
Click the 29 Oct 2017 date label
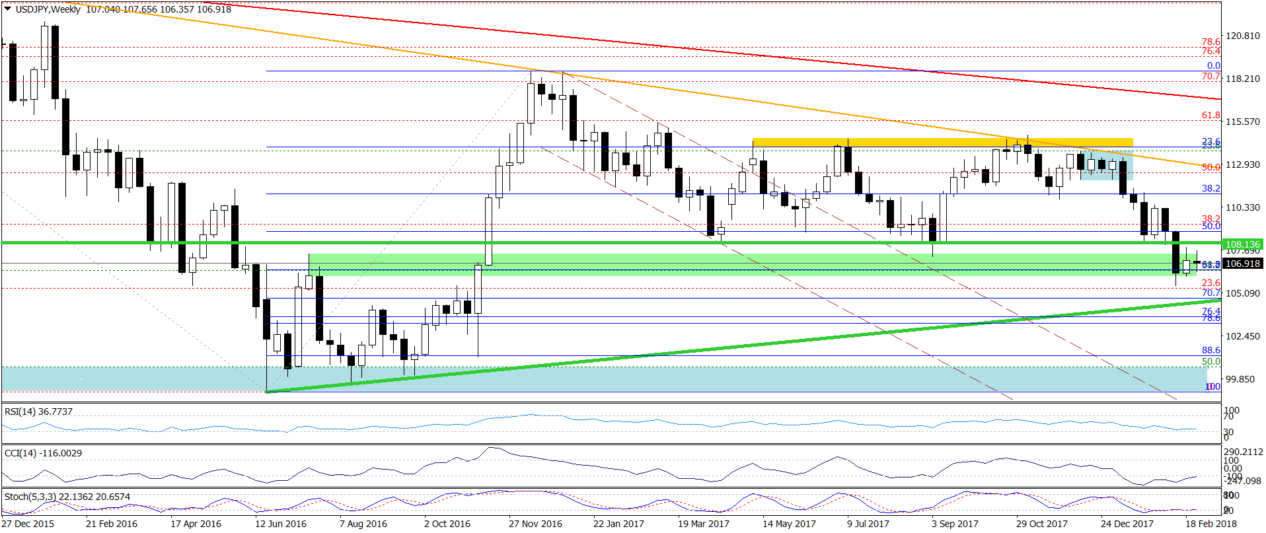click(1042, 524)
